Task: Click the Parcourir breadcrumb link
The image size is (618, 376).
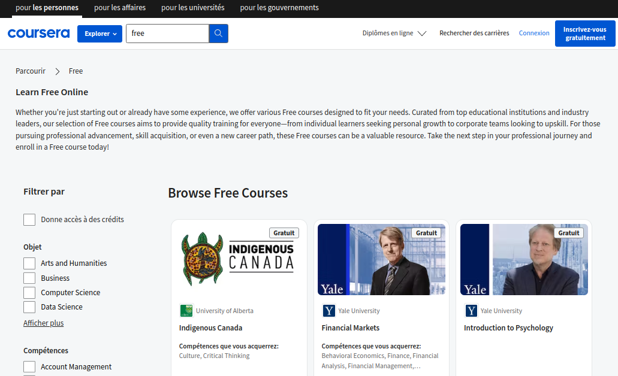Action: (x=31, y=71)
